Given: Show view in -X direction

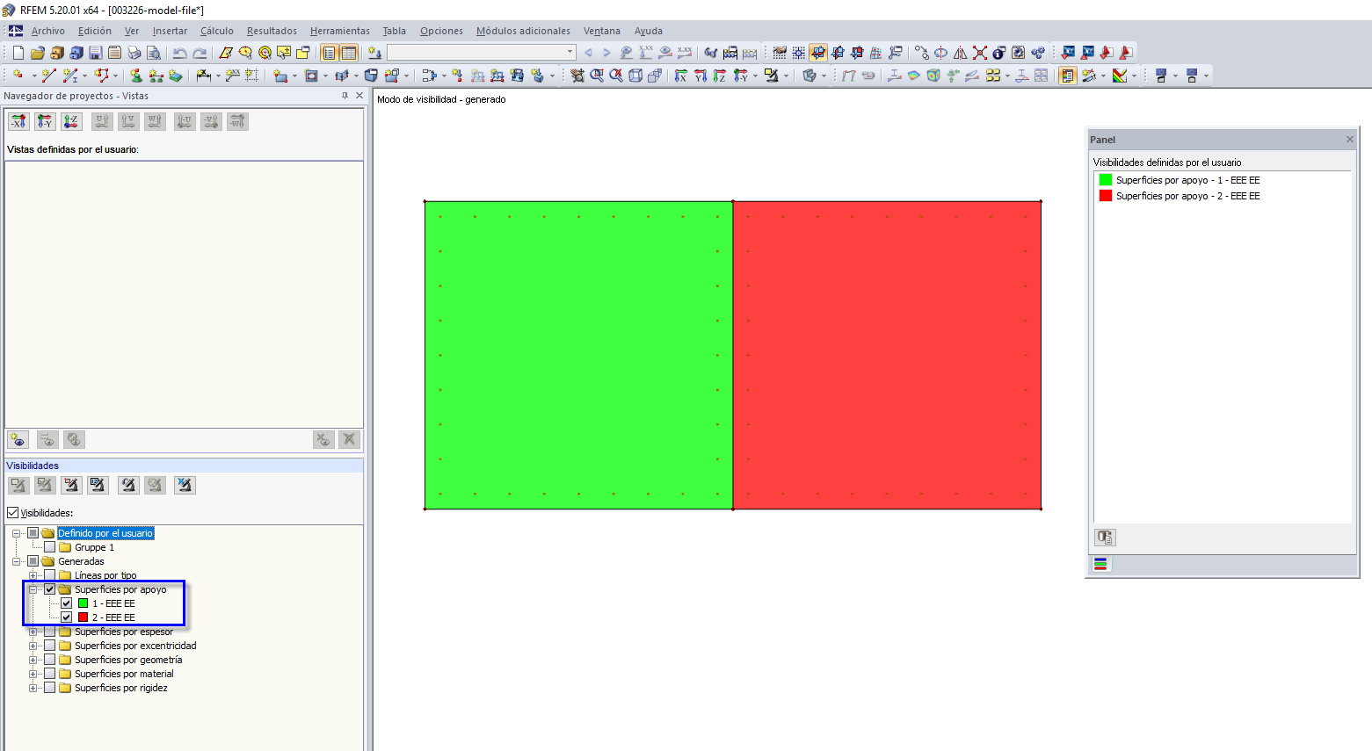Looking at the screenshot, I should [18, 121].
